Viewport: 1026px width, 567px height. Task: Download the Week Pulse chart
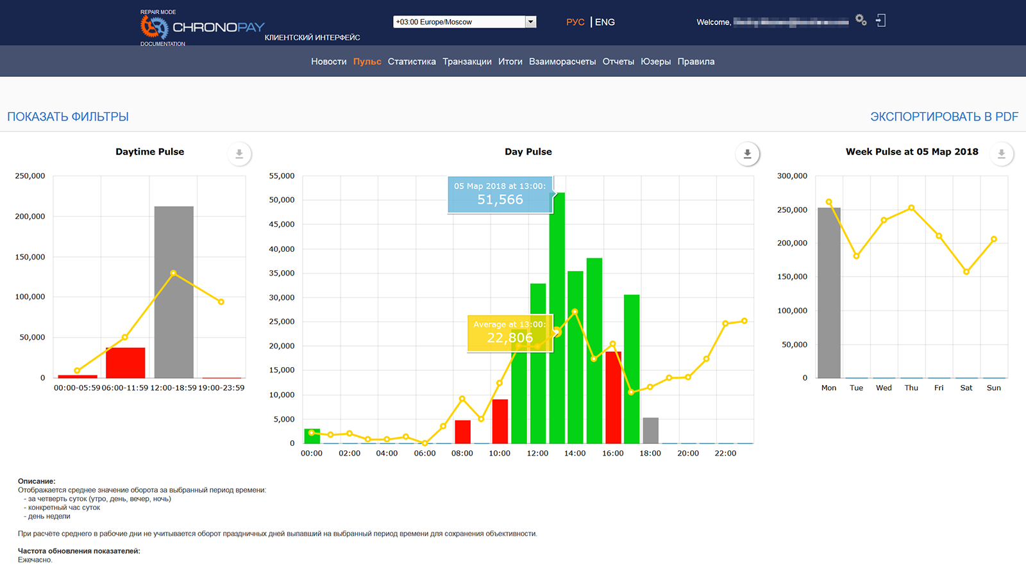coord(1001,154)
